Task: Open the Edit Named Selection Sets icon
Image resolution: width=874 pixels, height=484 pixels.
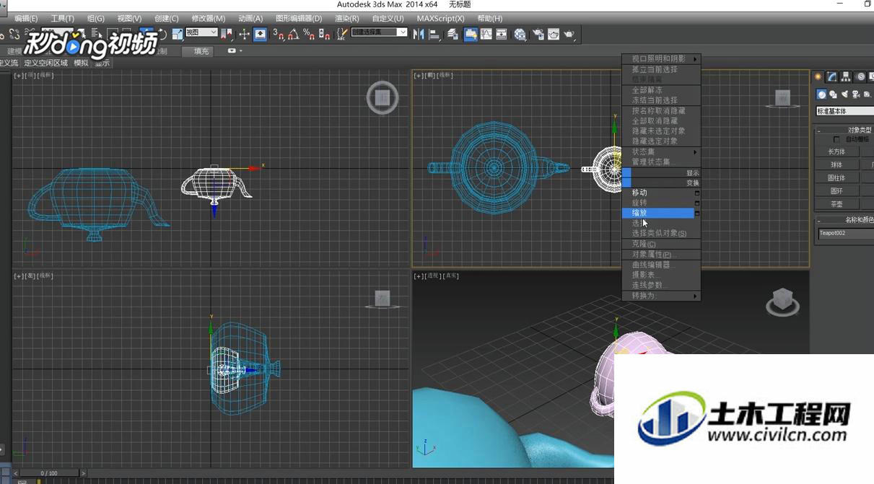Action: pos(341,34)
